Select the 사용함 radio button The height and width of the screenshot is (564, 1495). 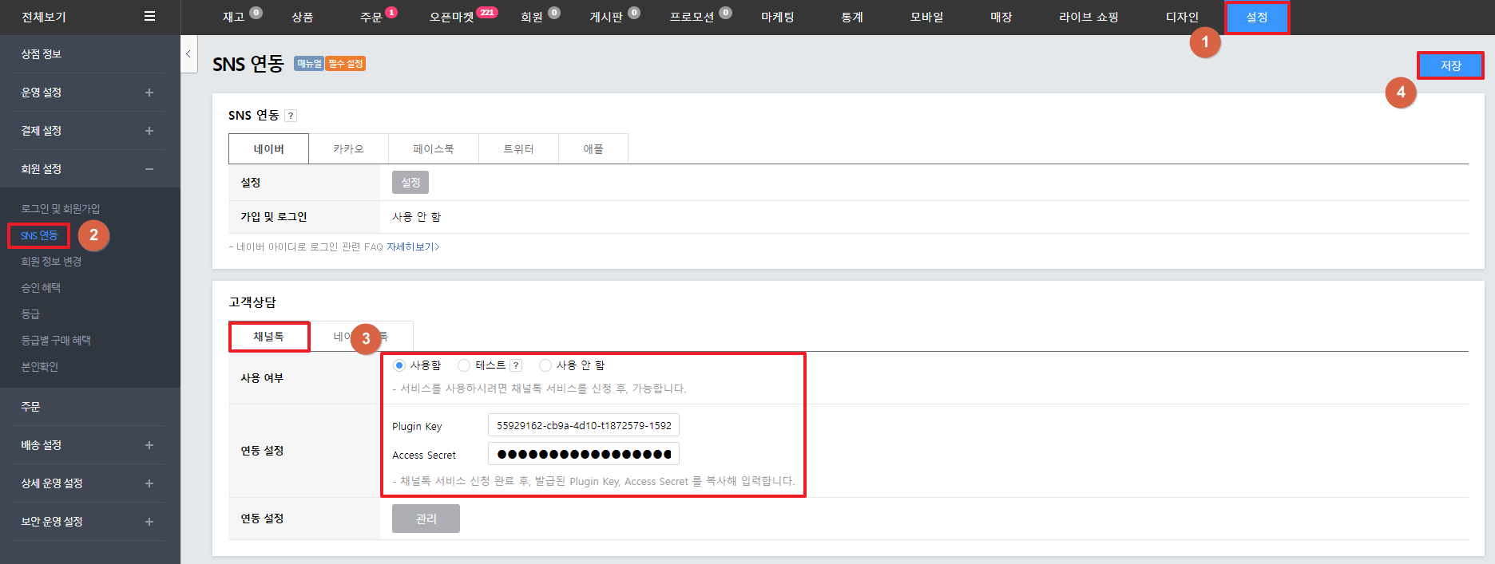tap(399, 365)
